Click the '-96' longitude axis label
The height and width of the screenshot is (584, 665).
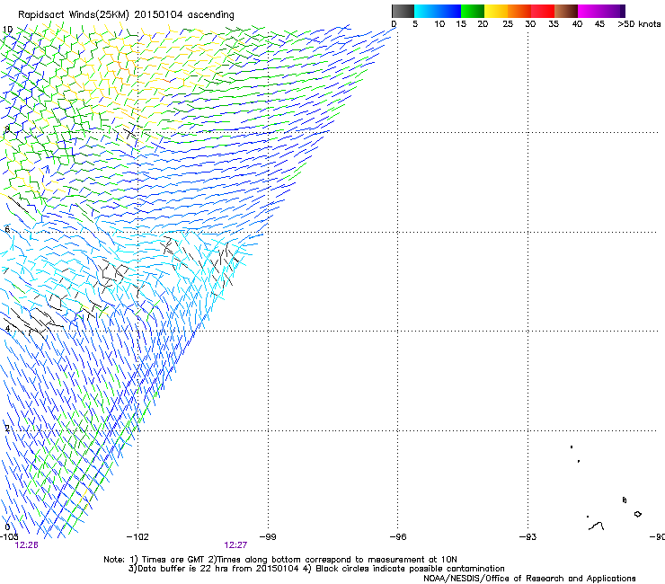(x=398, y=537)
